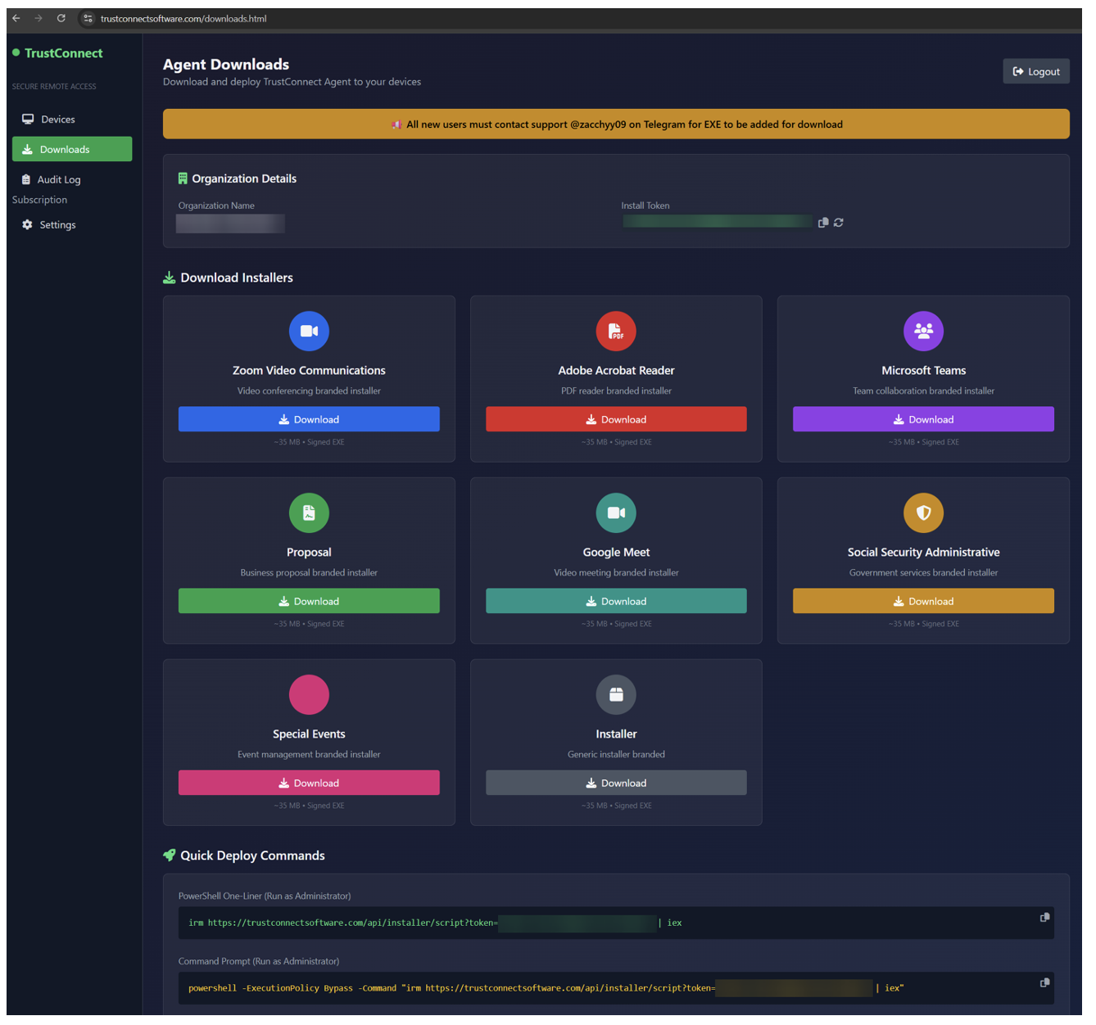Click the Google Meet video icon
Viewport: 1096px width, 1025px height.
616,513
